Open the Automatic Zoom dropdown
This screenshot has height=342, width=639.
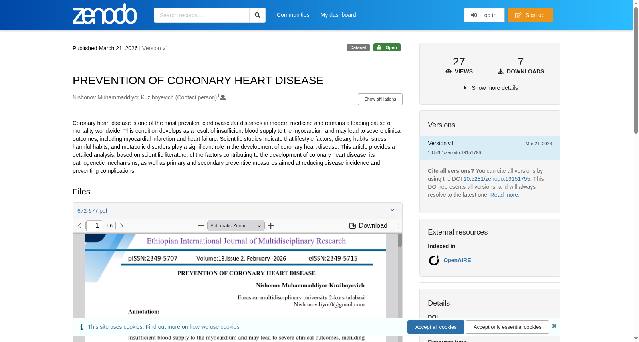(236, 226)
